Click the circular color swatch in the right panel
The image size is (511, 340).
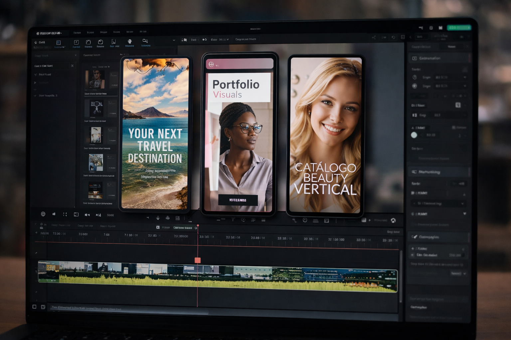(x=415, y=135)
